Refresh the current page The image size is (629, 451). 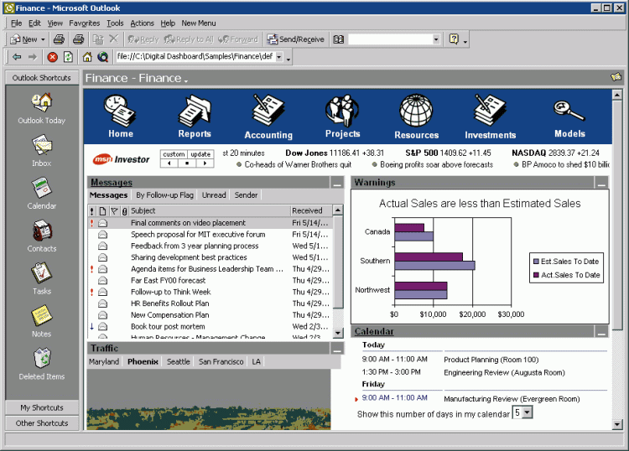coord(68,57)
